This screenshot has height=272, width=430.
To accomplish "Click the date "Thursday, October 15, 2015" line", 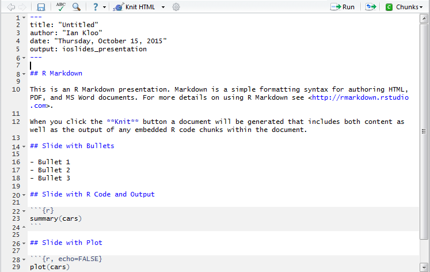I will [98, 41].
